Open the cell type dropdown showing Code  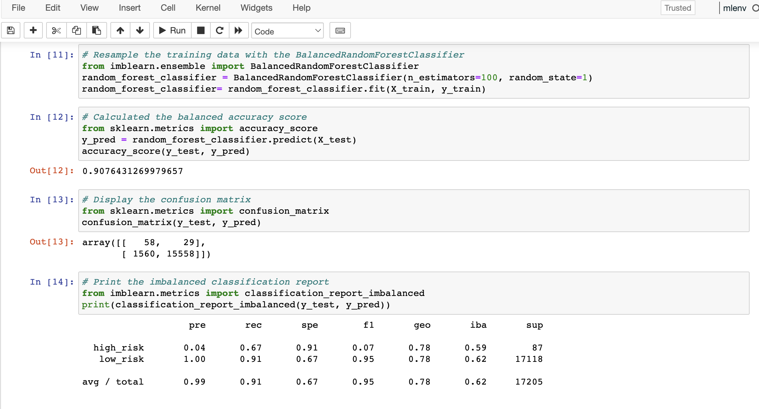(x=287, y=31)
